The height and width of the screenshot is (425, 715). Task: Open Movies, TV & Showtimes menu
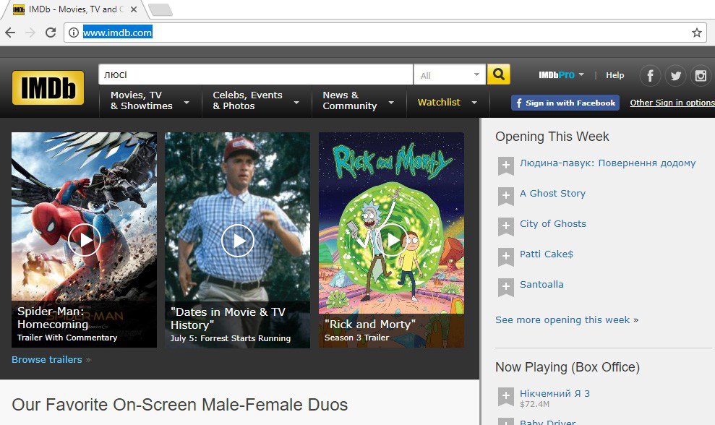pyautogui.click(x=150, y=100)
